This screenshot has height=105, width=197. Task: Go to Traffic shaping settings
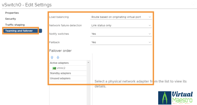15,25
